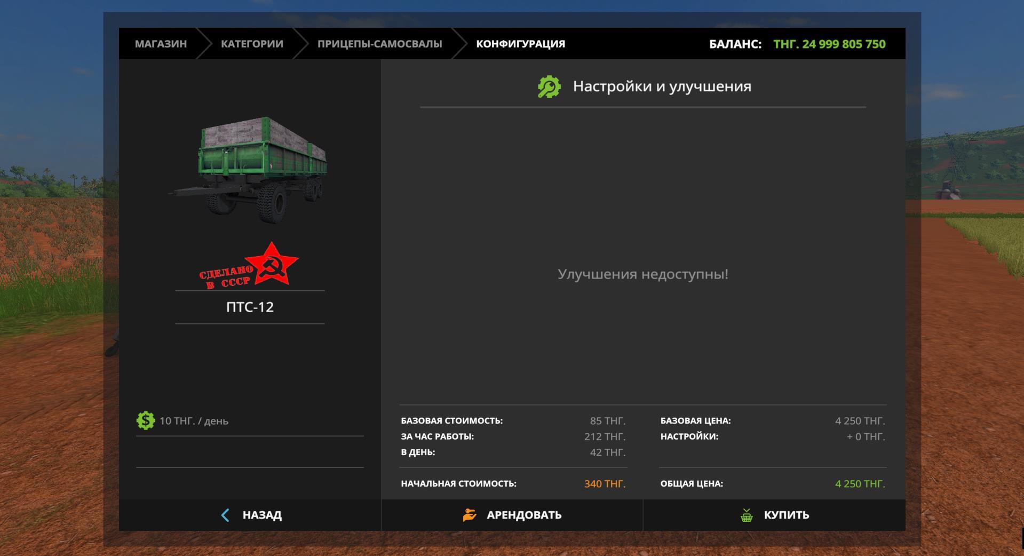Click the green shopping basket icon
This screenshot has height=556, width=1024.
pyautogui.click(x=747, y=515)
